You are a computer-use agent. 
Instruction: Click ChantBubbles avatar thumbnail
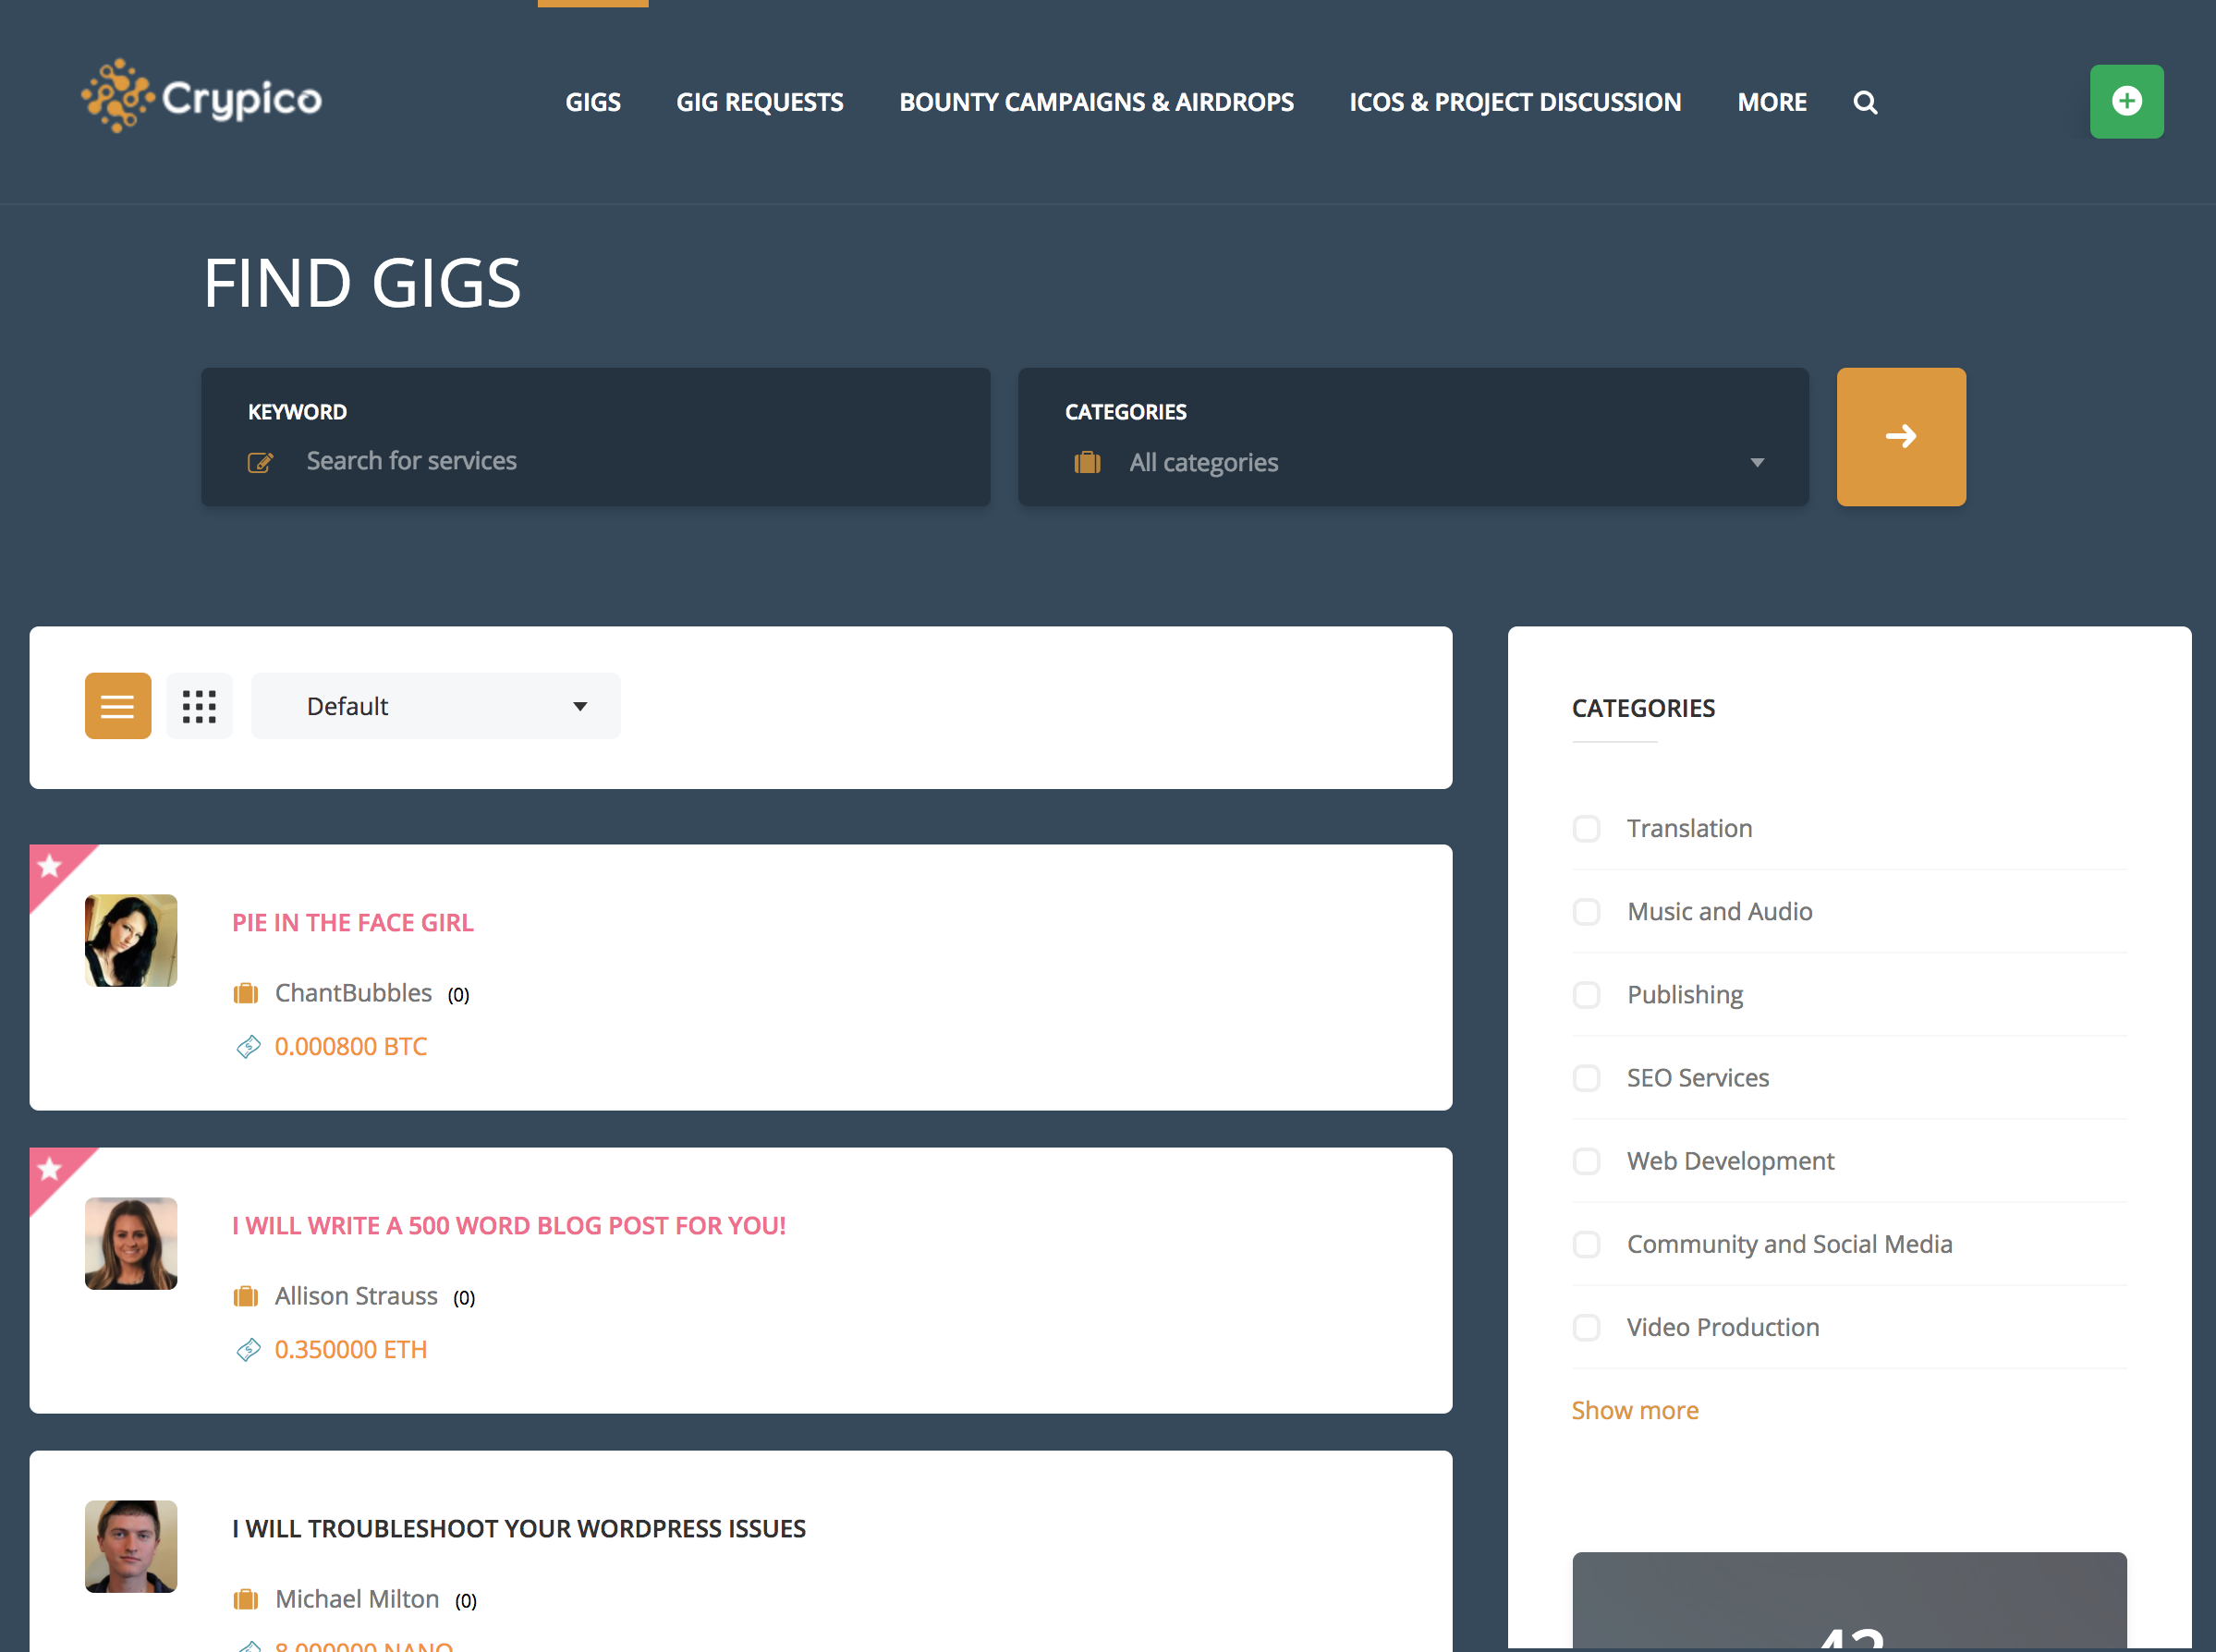tap(131, 940)
